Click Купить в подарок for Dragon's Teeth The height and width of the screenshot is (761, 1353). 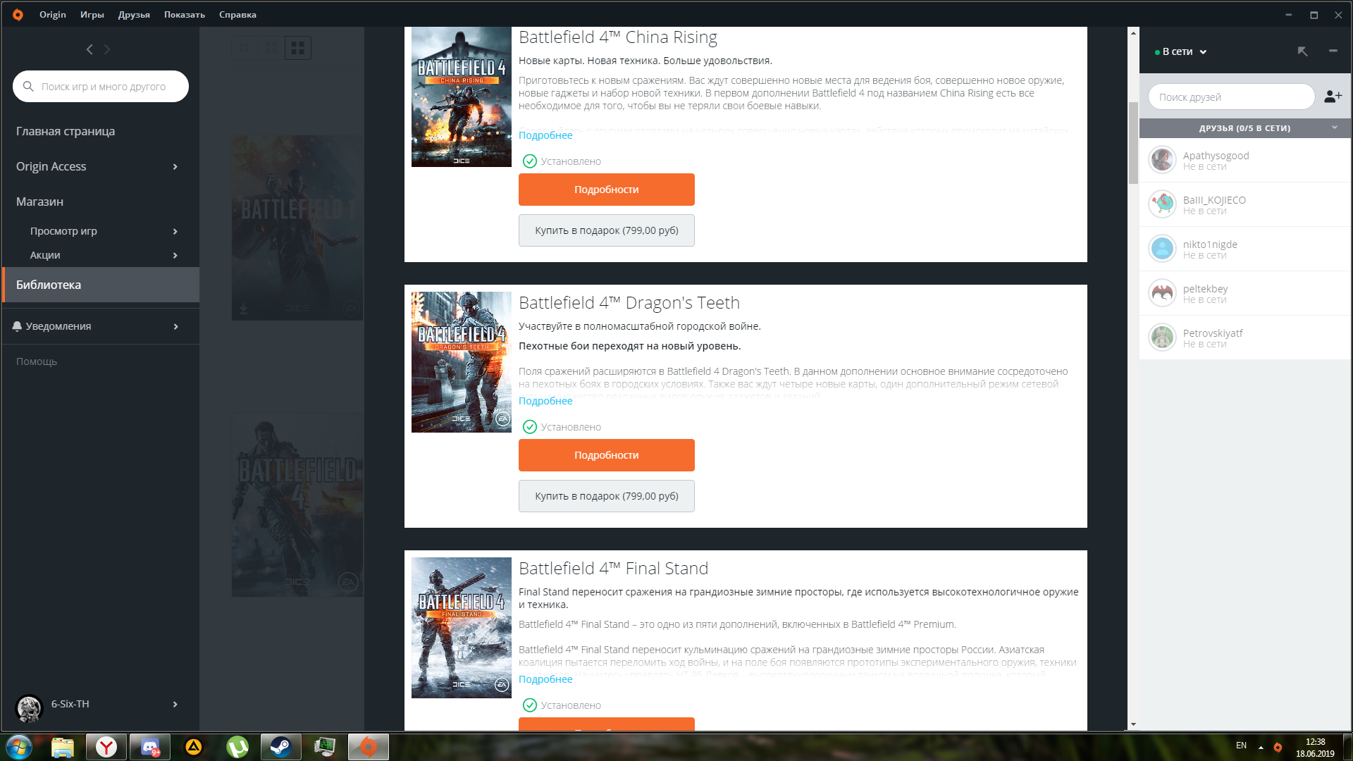(x=607, y=496)
